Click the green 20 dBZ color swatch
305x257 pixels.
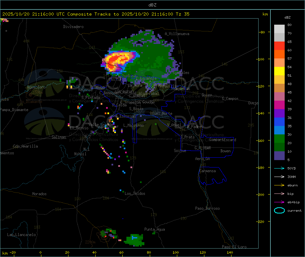tap(279, 138)
